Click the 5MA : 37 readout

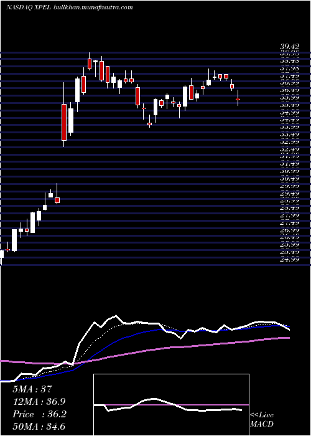(x=32, y=389)
